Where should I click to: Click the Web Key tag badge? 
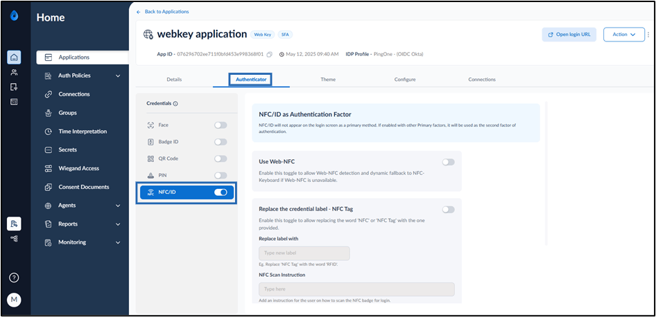[262, 35]
